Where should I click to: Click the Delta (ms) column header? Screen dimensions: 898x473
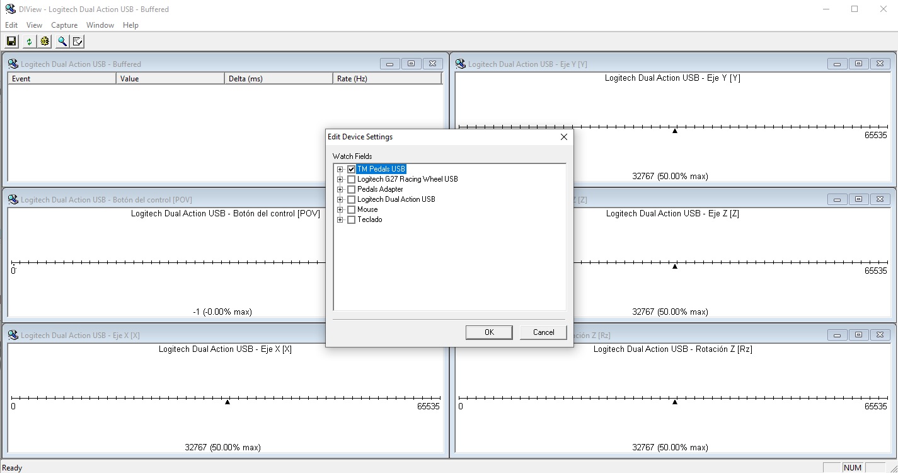click(279, 79)
